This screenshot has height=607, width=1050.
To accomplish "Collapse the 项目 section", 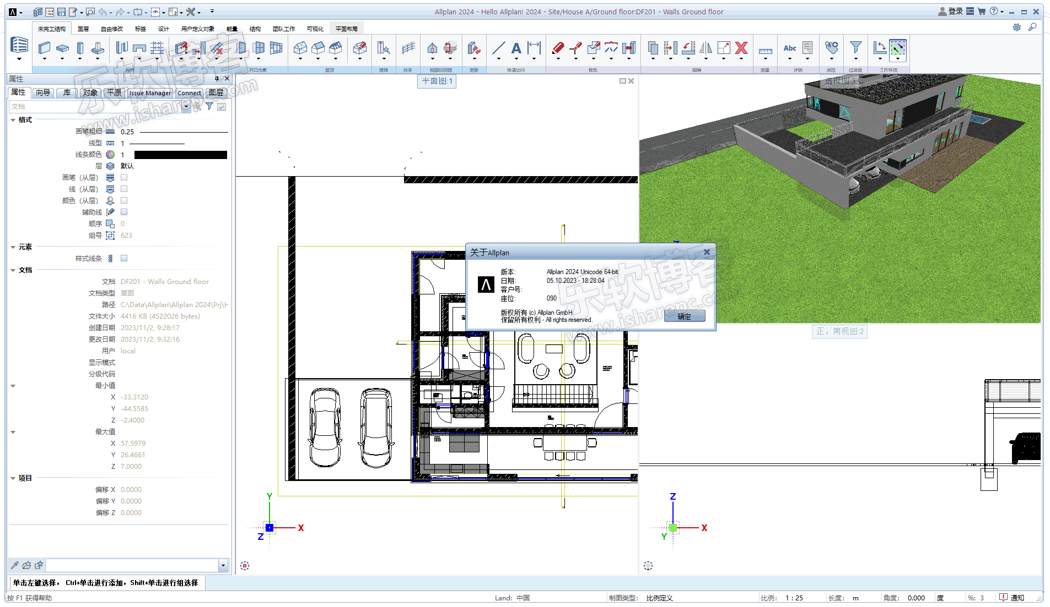I will [13, 478].
